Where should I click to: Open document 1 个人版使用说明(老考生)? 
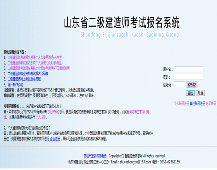pyautogui.click(x=35, y=58)
